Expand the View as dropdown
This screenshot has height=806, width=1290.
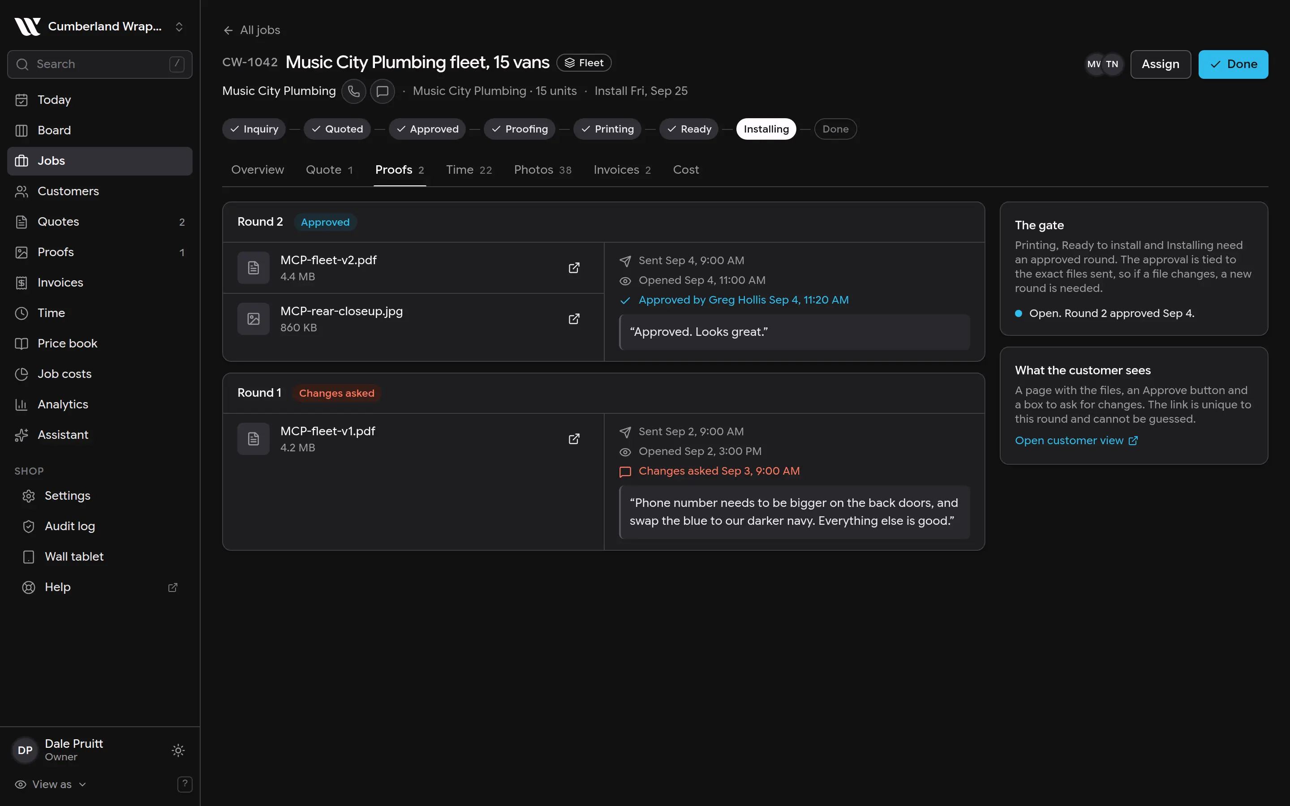click(51, 784)
